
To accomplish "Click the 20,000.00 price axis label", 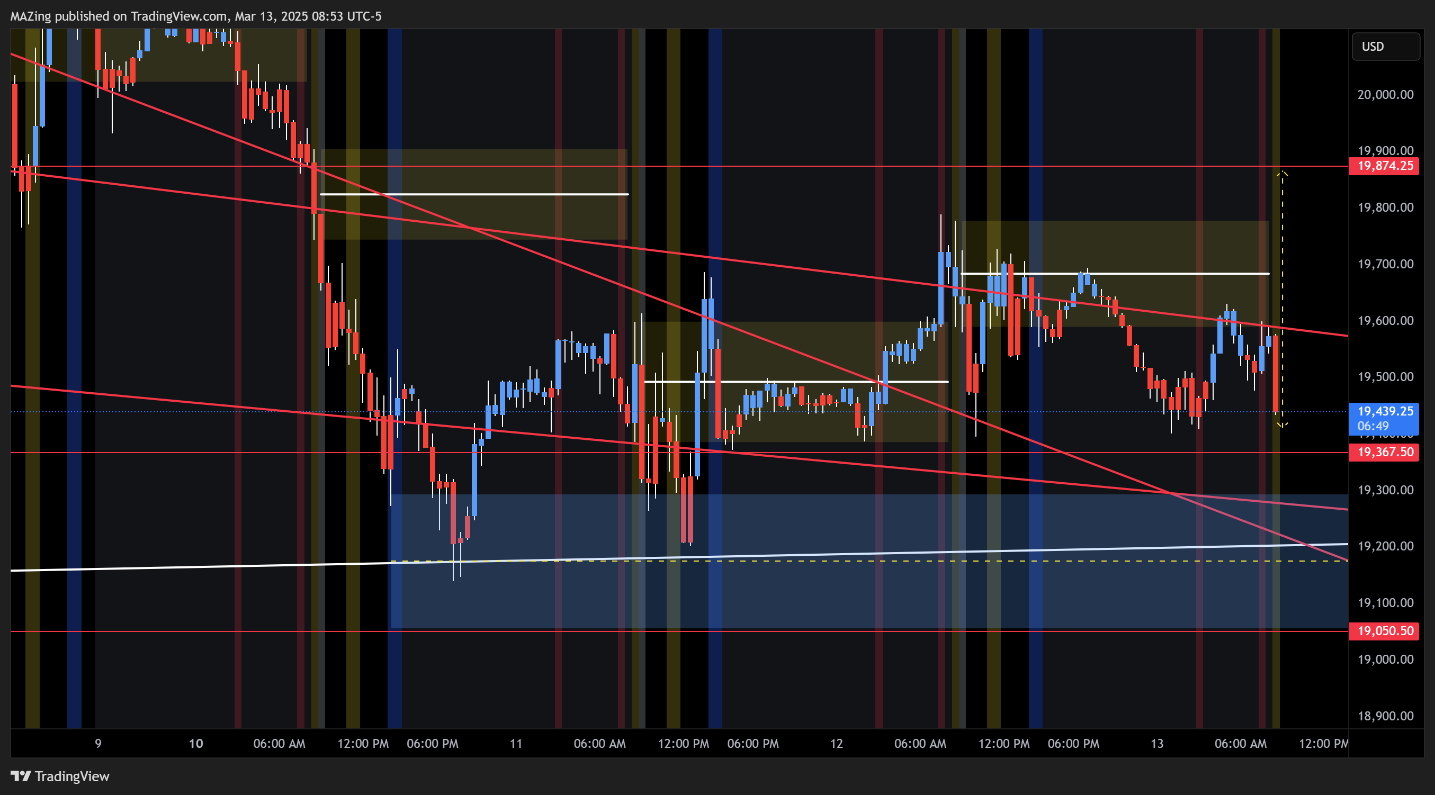I will point(1385,95).
